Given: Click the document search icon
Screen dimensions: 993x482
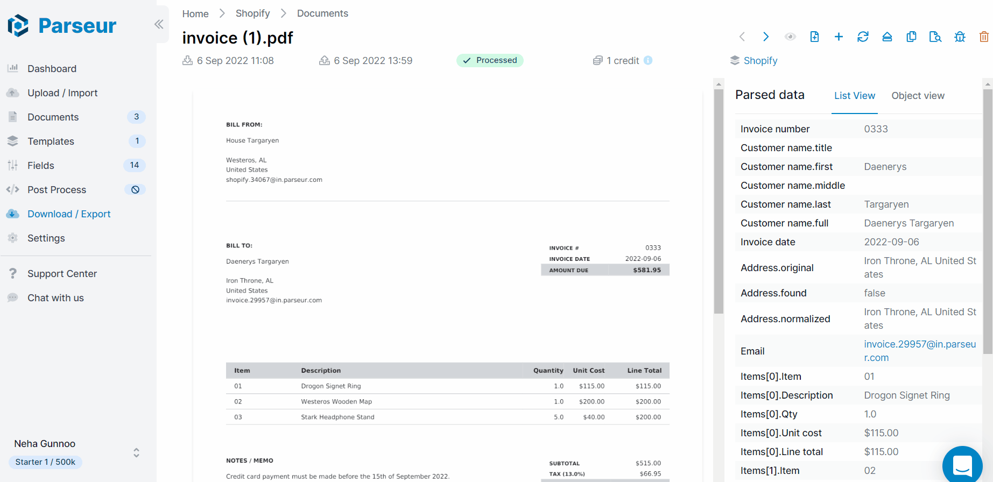Looking at the screenshot, I should point(935,37).
